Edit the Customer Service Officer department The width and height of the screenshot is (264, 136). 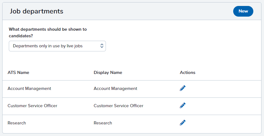pos(183,105)
